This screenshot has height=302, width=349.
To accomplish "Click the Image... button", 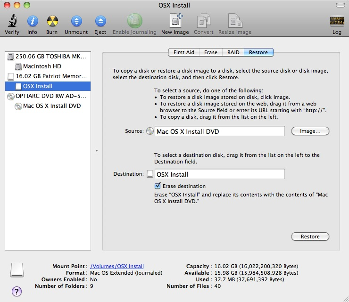I will tap(310, 131).
